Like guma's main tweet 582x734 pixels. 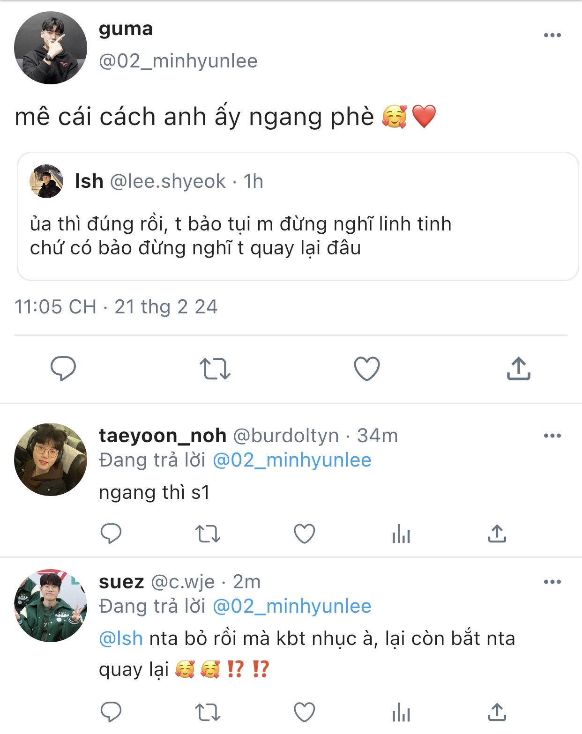pyautogui.click(x=366, y=368)
